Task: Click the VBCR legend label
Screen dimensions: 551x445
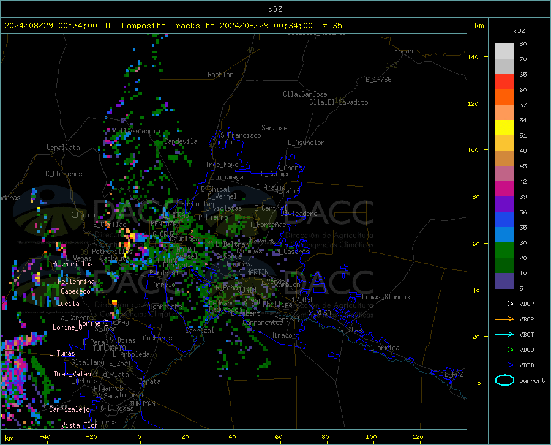Action: (527, 320)
